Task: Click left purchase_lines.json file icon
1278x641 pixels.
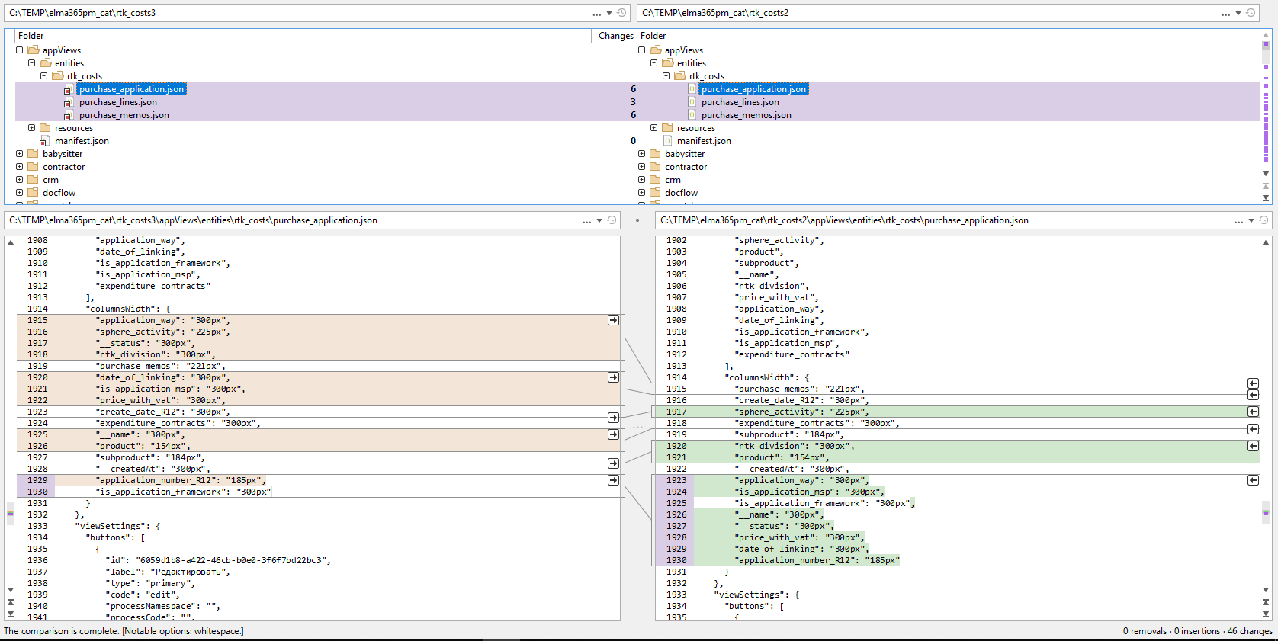Action: coord(68,102)
